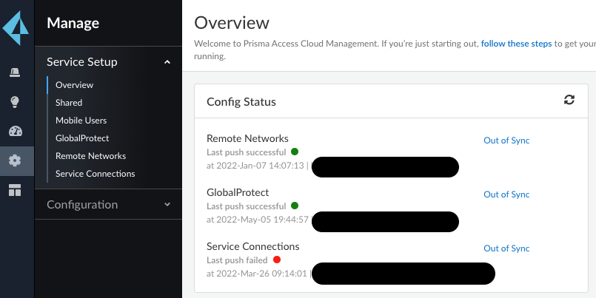Image resolution: width=596 pixels, height=298 pixels.
Task: Expand the Configuration section
Action: [x=167, y=204]
